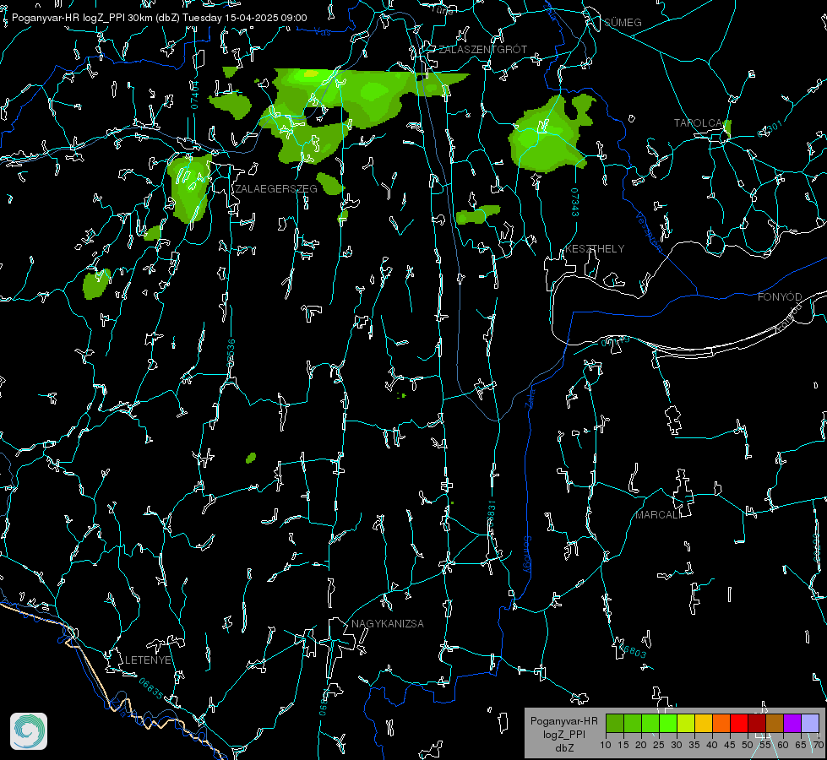827x760 pixels.
Task: Click the LETENYE town label
Action: tap(148, 660)
